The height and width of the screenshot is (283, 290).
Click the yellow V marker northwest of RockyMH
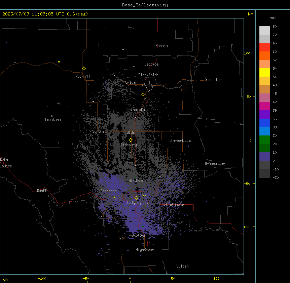(59, 62)
